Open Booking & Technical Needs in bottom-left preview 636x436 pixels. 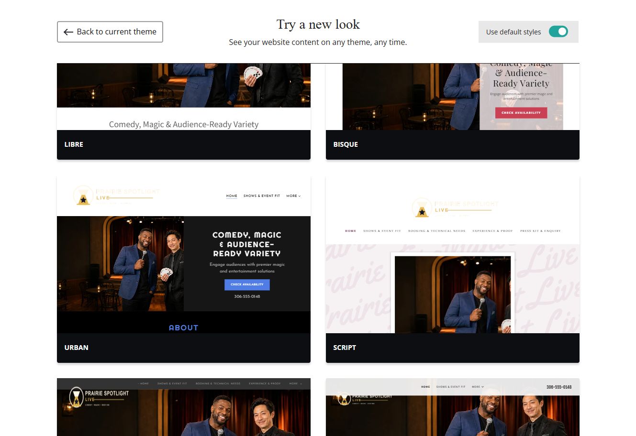click(218, 383)
